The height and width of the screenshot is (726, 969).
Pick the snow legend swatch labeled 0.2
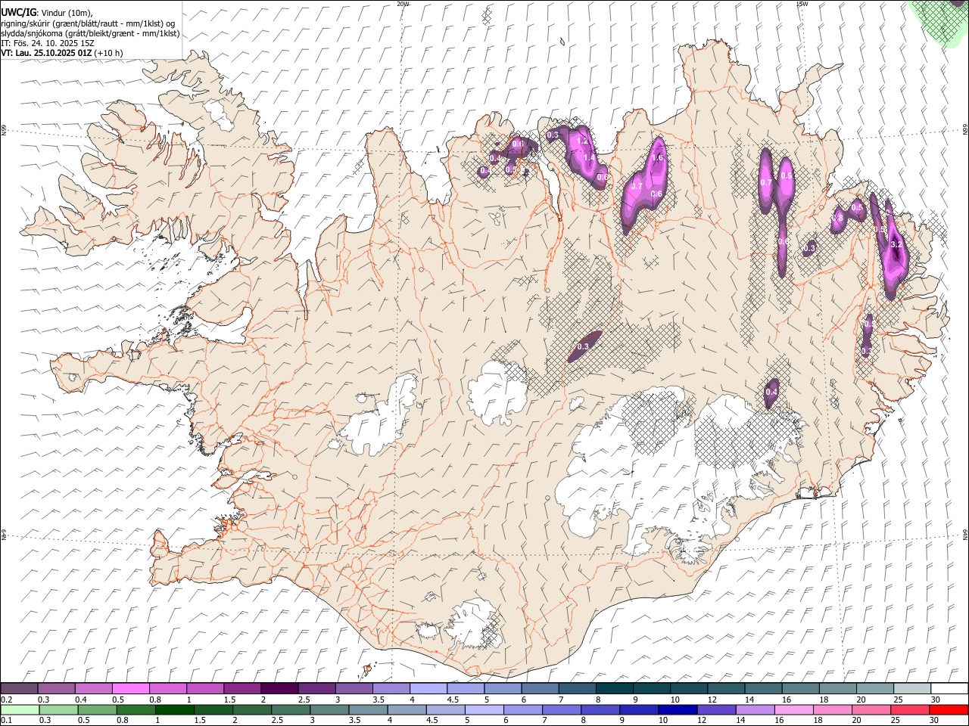click(x=20, y=688)
